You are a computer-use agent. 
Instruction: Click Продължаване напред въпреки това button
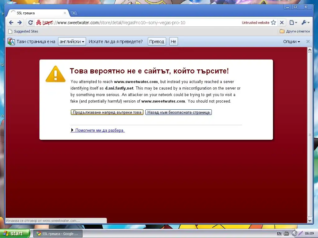[x=107, y=112]
